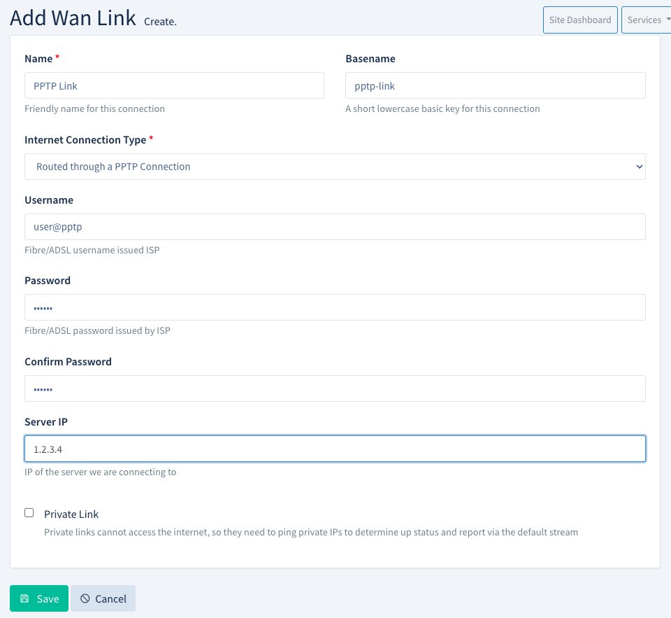
Task: Click the floppy disk icon on Save
Action: coord(24,598)
